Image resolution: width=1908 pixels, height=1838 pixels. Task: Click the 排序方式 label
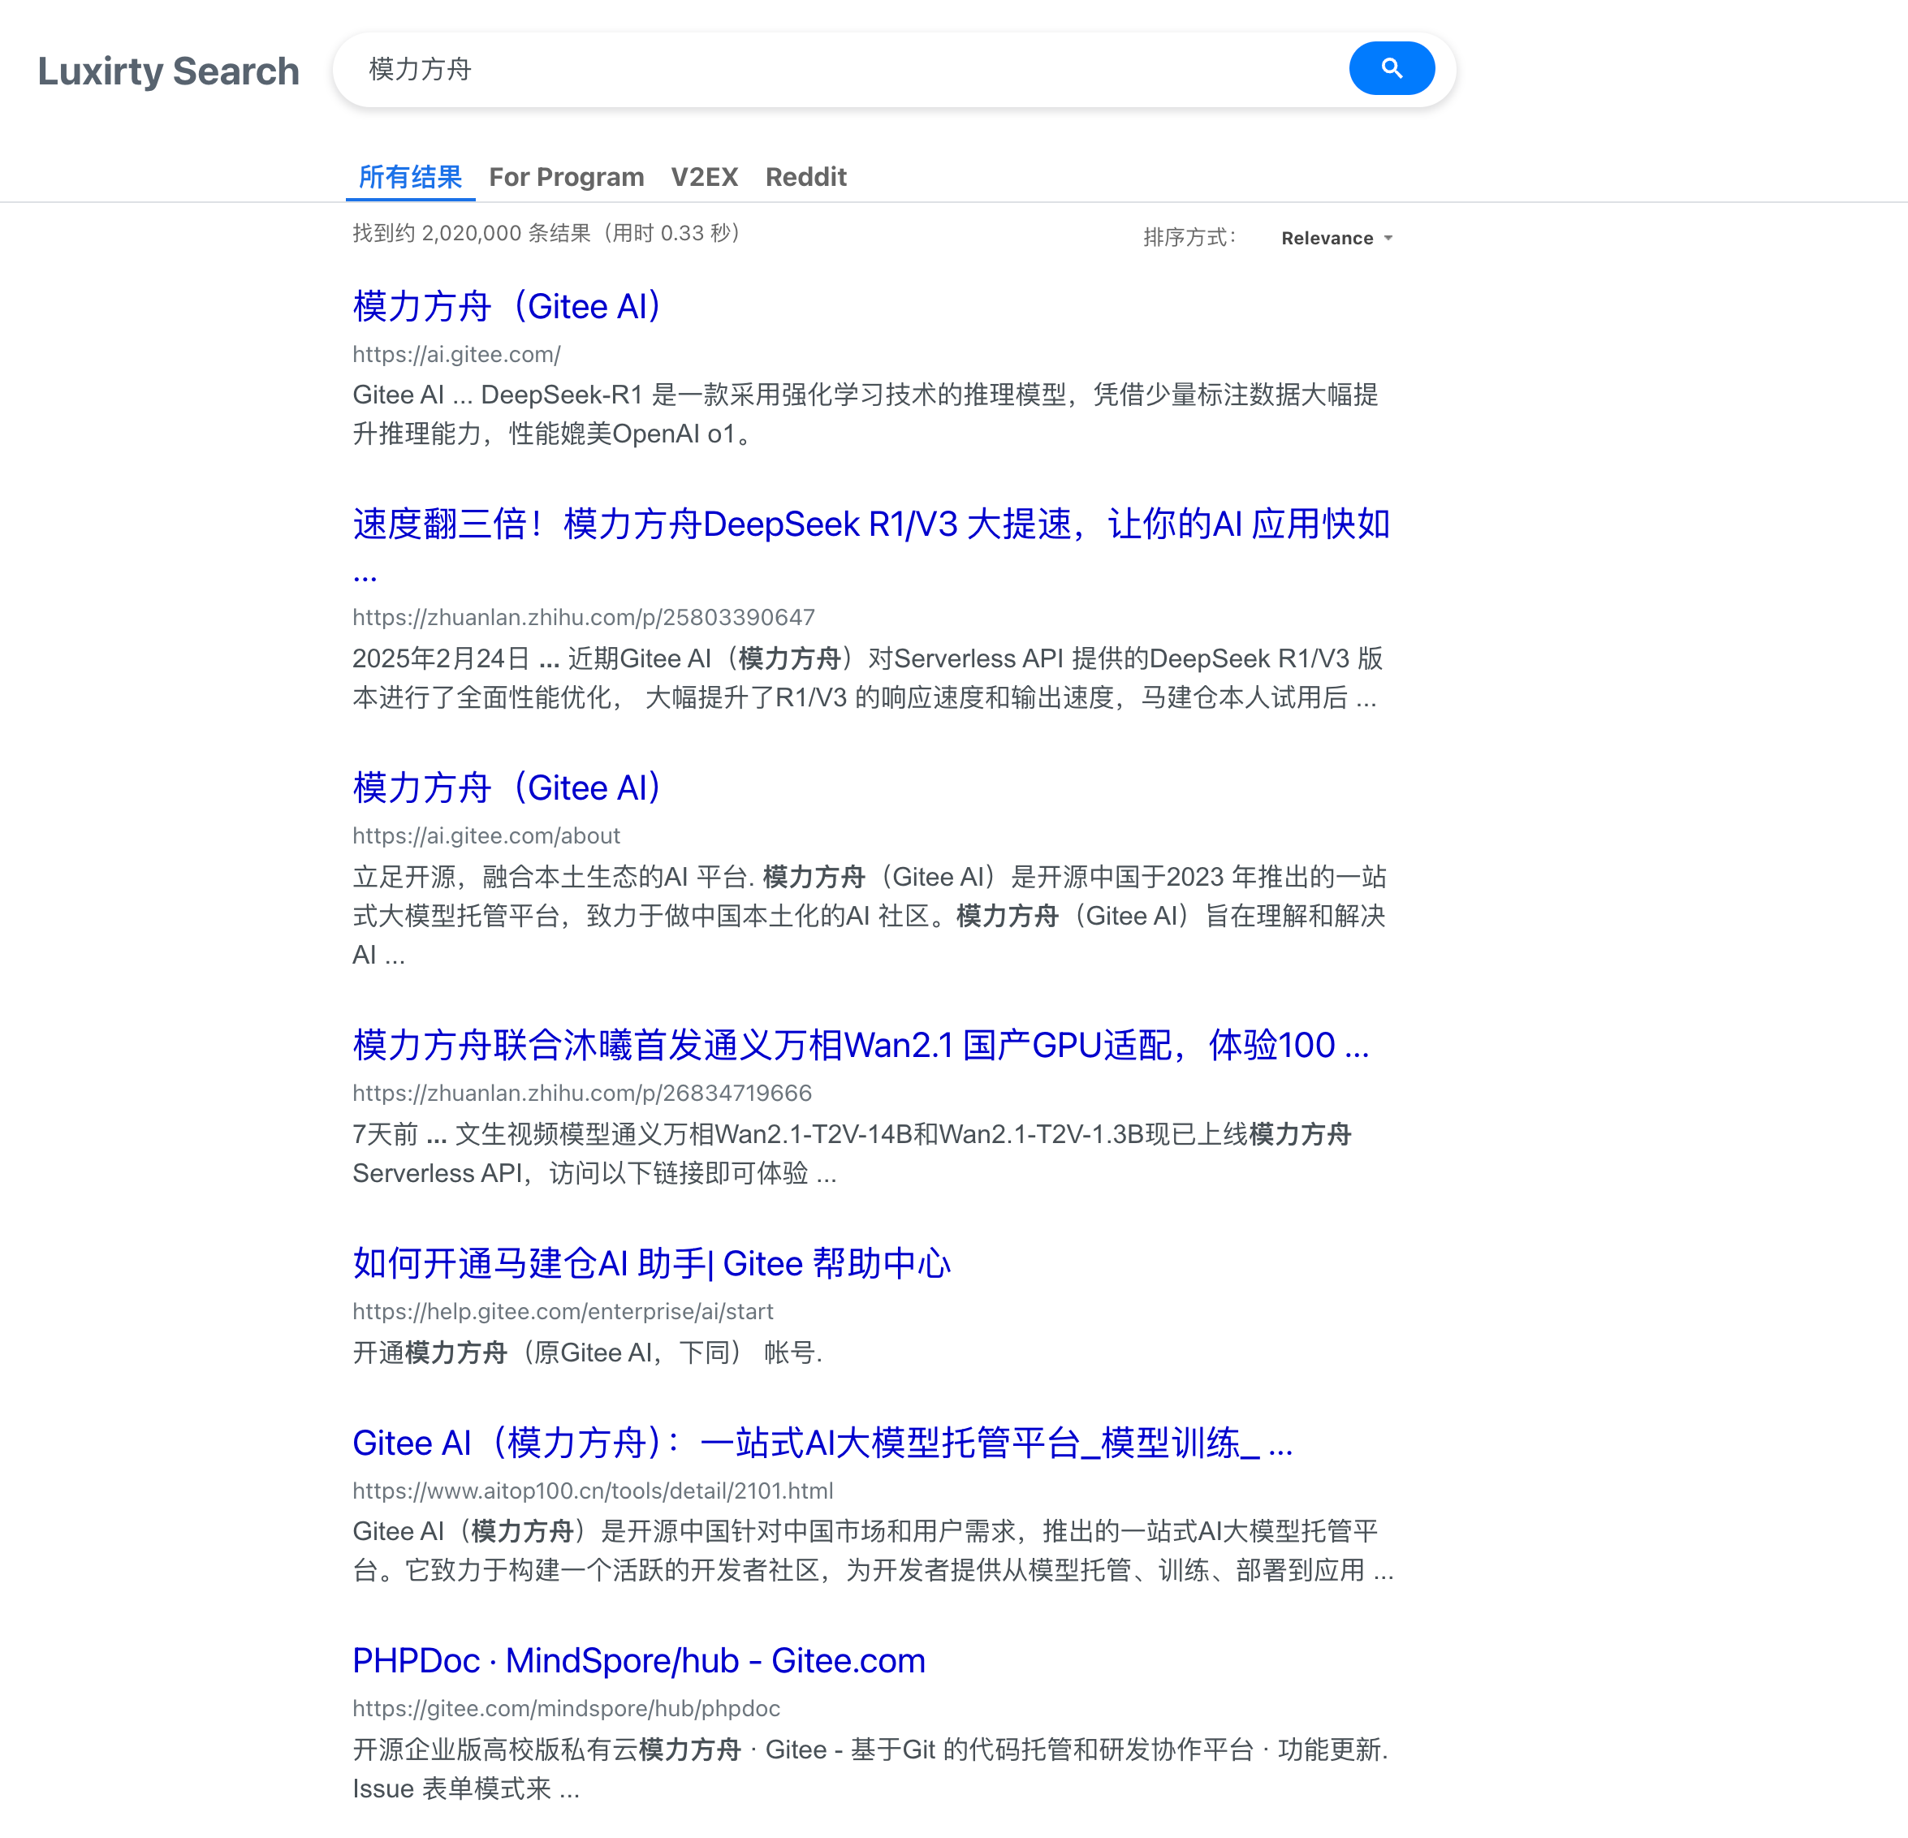[1189, 238]
